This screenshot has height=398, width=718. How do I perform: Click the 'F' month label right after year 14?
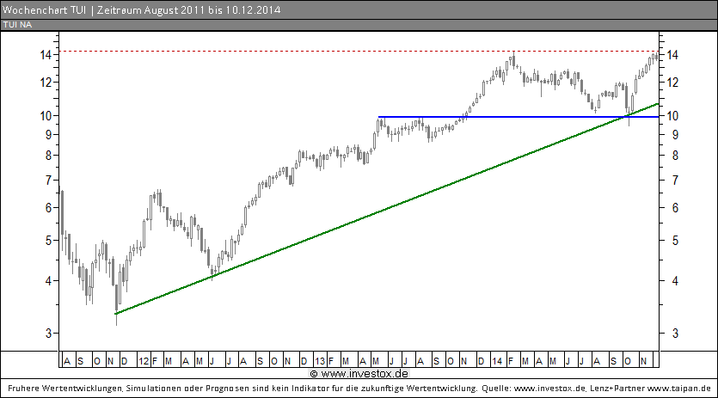(510, 361)
